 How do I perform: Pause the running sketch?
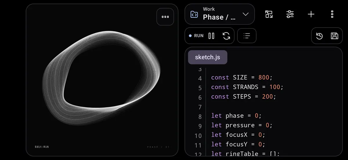(x=211, y=36)
